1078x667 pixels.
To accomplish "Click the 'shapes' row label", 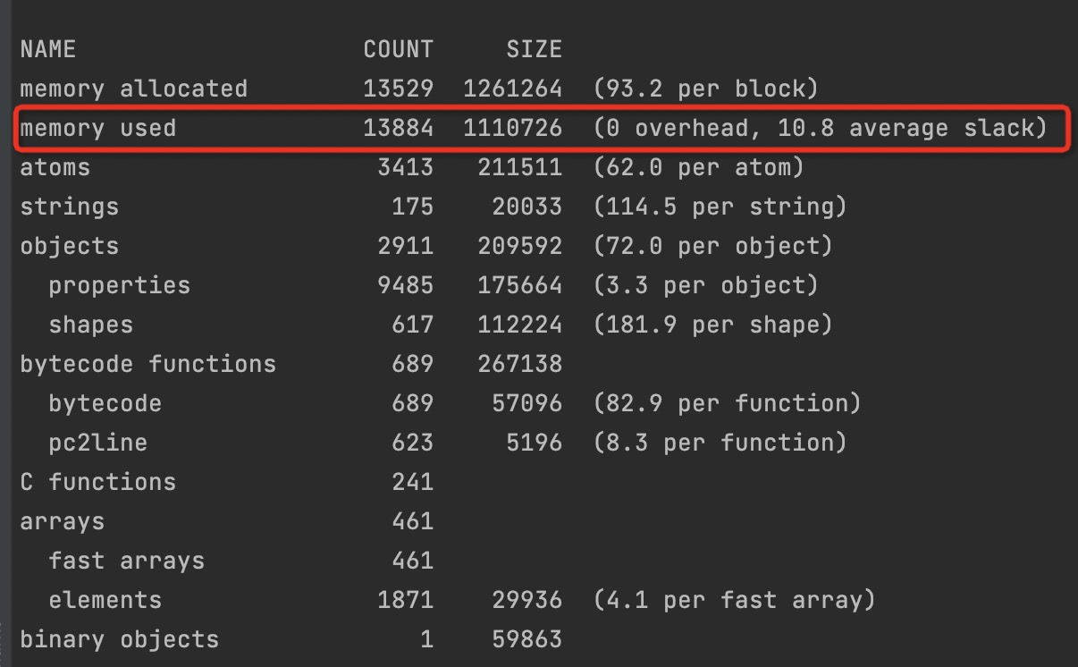I will click(x=90, y=325).
